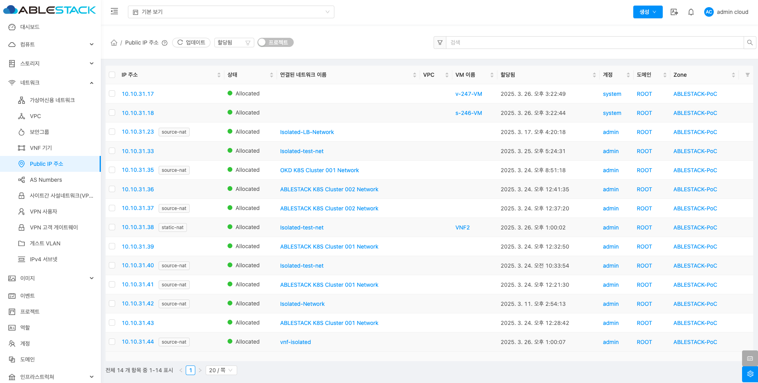Screen dimensions: 758x383
Task: Click the language translation icon
Action: (674, 12)
